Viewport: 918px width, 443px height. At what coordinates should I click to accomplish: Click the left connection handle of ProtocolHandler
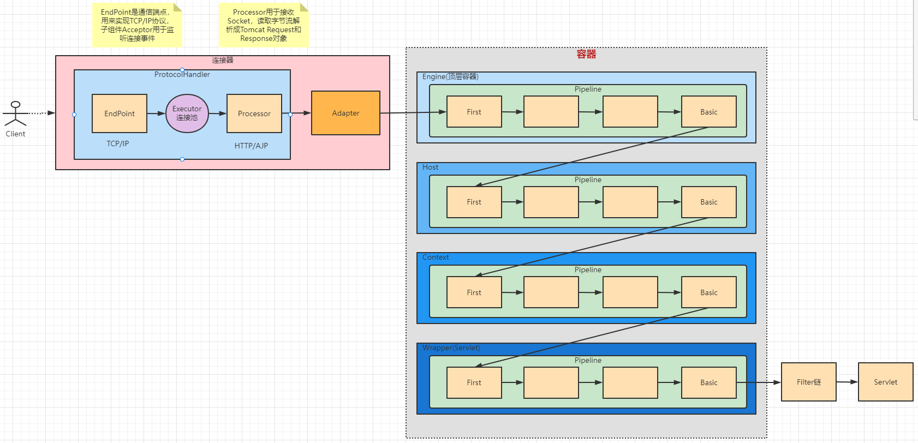coord(74,115)
